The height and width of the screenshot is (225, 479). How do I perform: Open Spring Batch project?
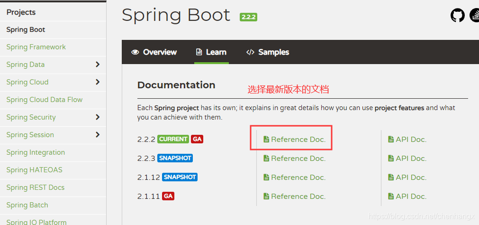tap(27, 205)
